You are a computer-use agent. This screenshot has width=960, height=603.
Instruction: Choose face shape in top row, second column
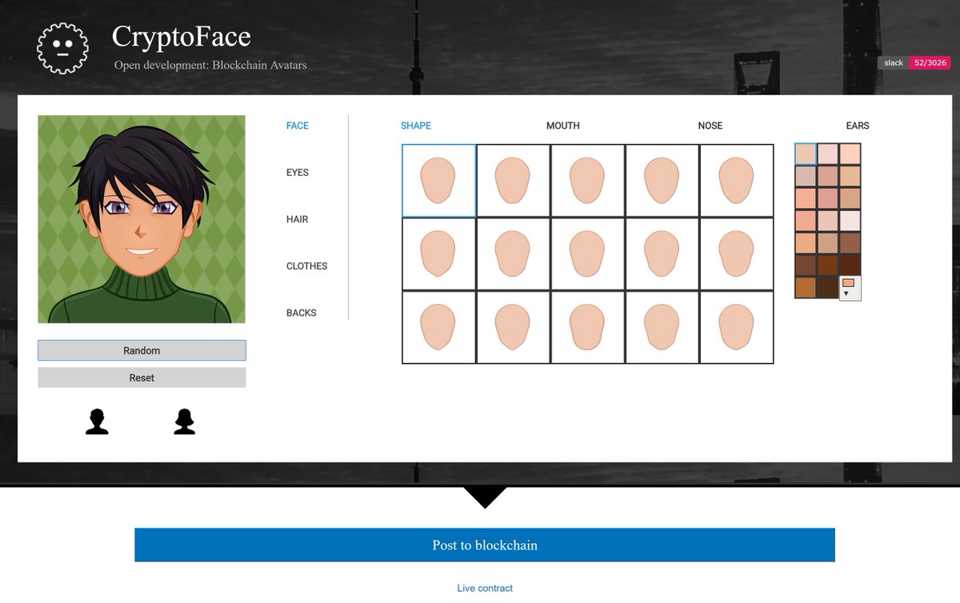513,181
